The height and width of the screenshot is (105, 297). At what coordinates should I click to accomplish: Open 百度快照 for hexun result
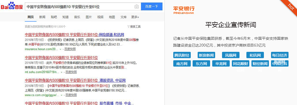click(70, 49)
